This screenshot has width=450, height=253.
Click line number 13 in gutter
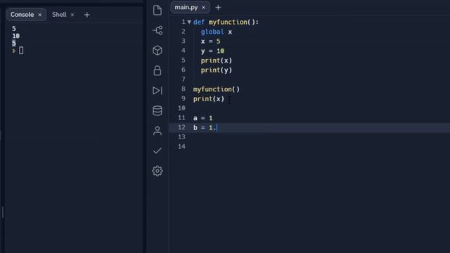point(181,137)
